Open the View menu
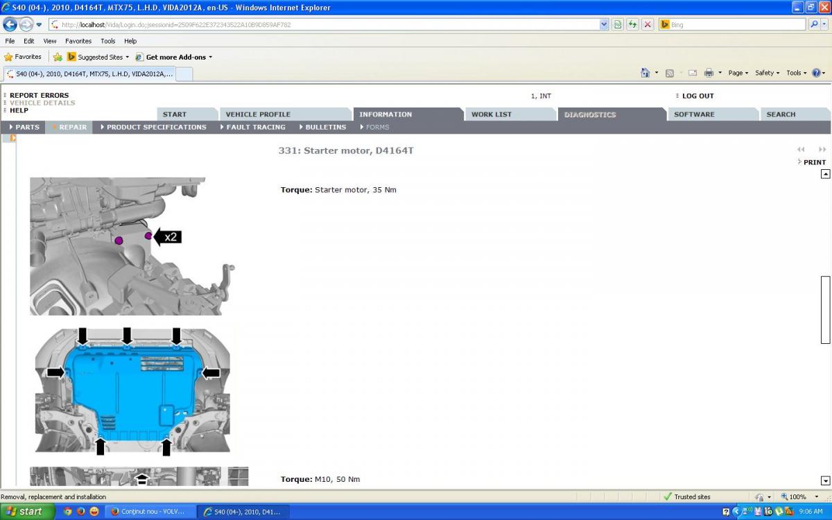This screenshot has width=832, height=520. [50, 41]
